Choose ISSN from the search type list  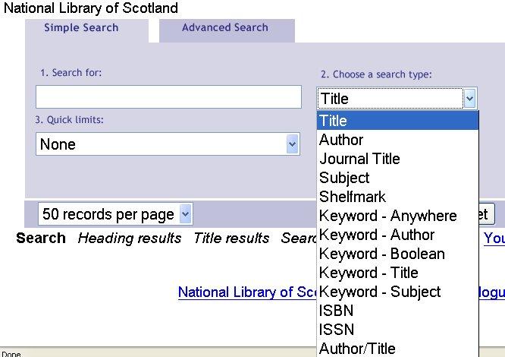[x=397, y=330]
